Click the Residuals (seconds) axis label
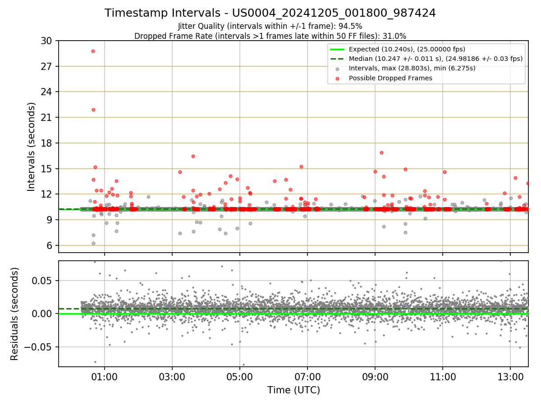The width and height of the screenshot is (541, 406). (x=15, y=314)
